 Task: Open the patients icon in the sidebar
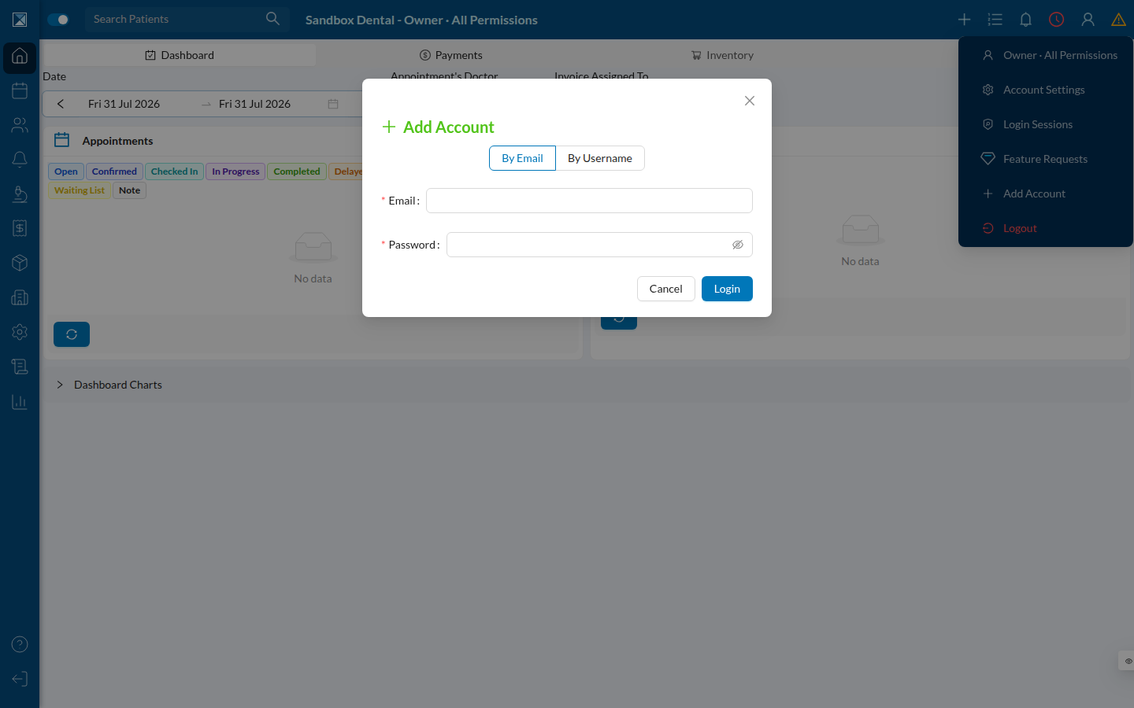pos(20,125)
